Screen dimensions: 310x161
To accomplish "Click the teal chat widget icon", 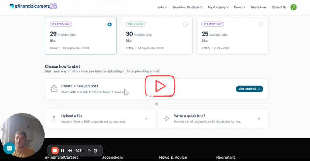I will point(9,148).
